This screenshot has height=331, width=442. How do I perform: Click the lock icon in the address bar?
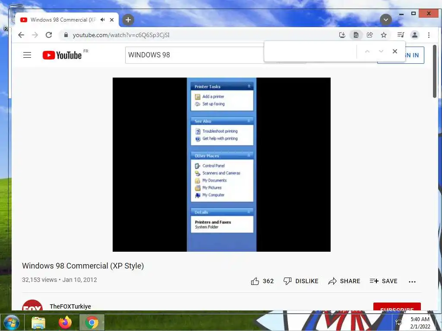point(66,35)
